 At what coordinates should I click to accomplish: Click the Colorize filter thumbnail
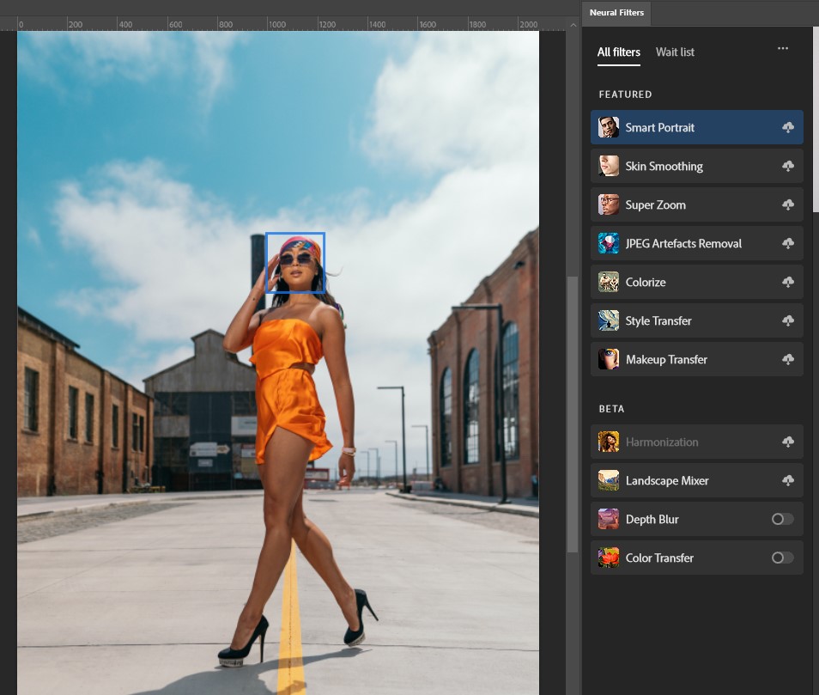coord(609,283)
